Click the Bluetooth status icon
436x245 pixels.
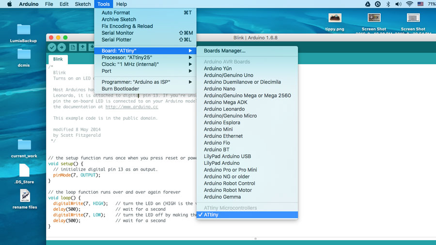(388, 4)
